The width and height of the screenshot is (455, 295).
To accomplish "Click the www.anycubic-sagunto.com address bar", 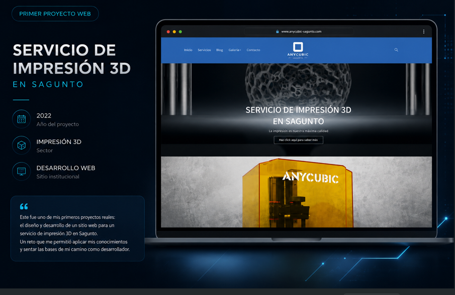I will point(299,32).
